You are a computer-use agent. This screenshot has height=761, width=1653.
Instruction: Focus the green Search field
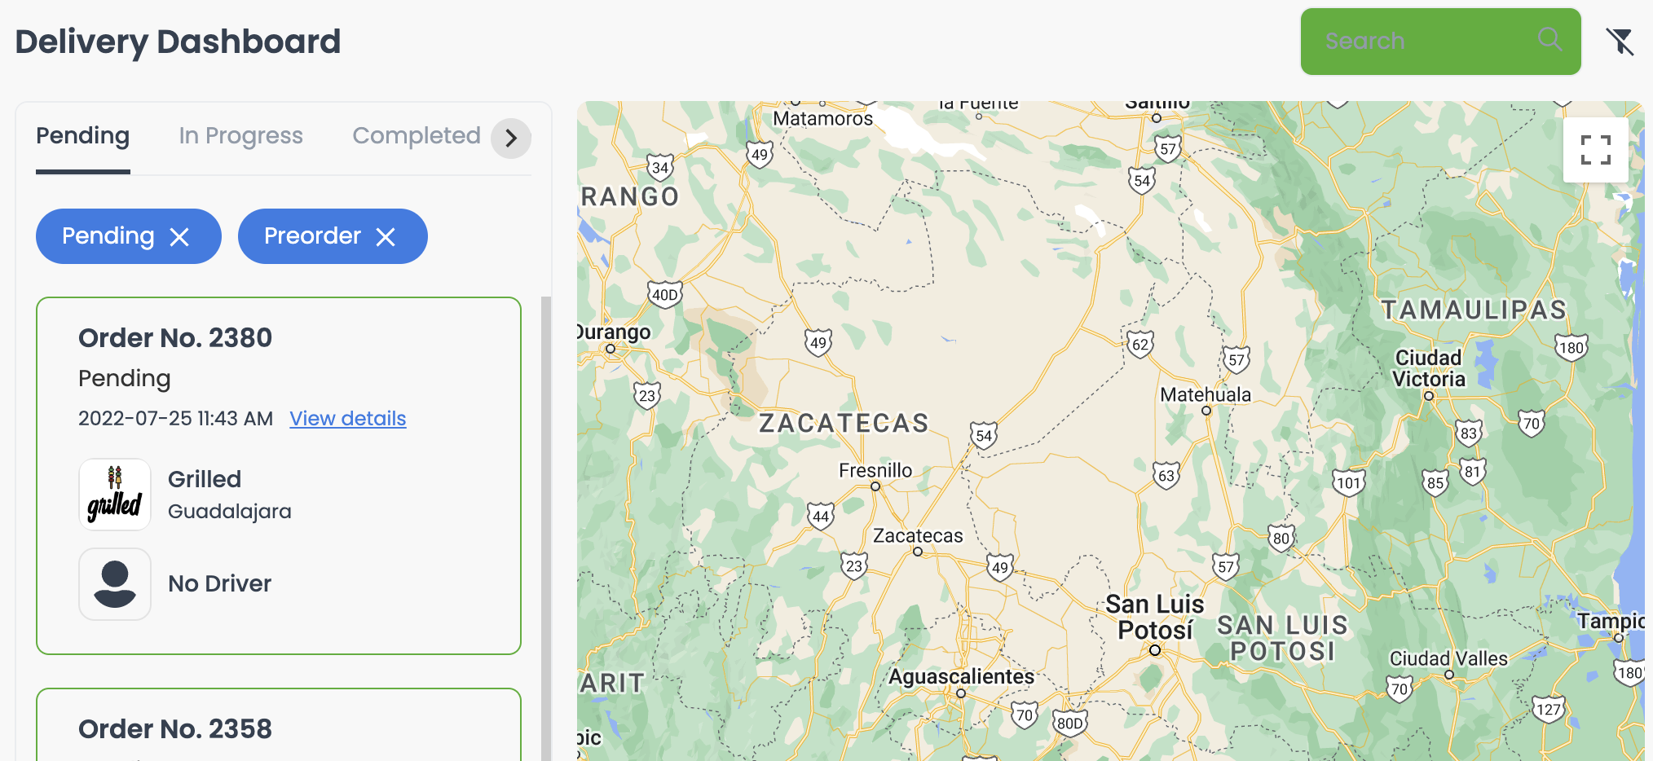coord(1440,42)
